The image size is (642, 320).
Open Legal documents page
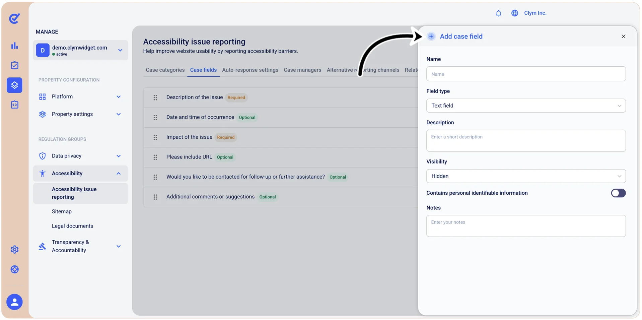pyautogui.click(x=72, y=226)
